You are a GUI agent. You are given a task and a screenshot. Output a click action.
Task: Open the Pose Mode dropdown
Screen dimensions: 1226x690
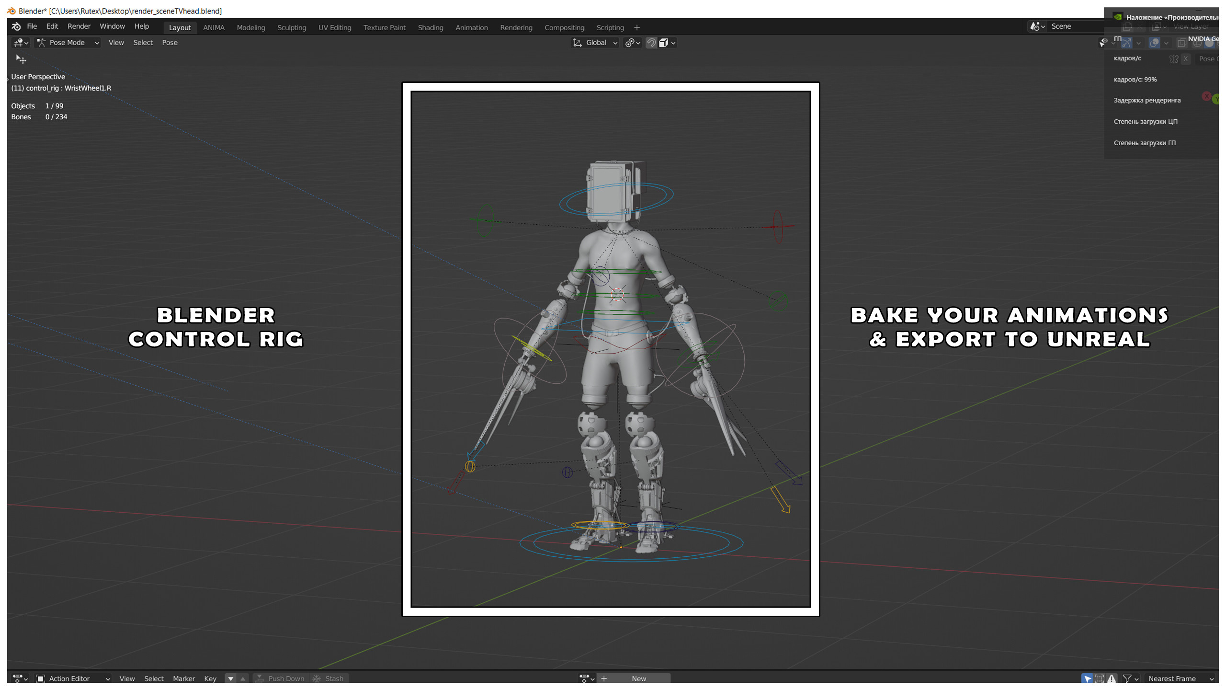67,43
